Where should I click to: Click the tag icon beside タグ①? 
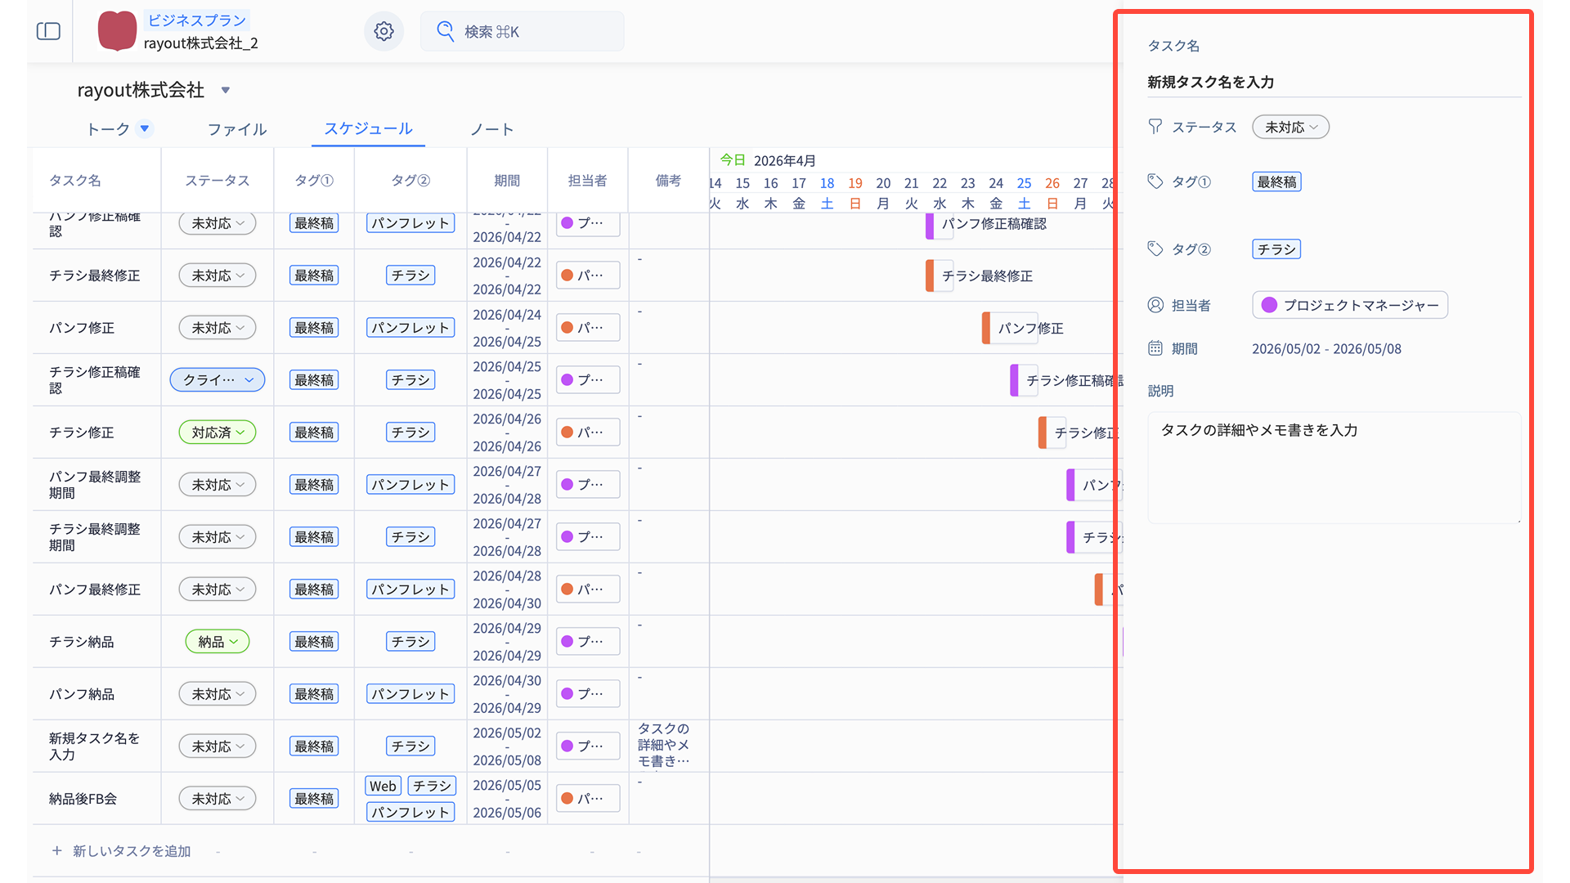[1155, 182]
